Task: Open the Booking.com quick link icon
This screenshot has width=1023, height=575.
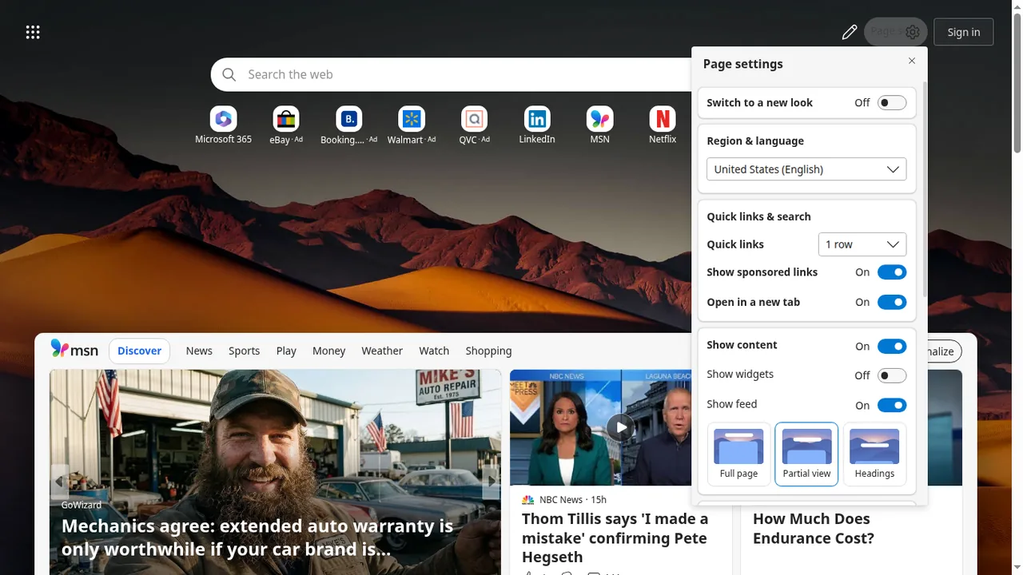Action: click(349, 119)
